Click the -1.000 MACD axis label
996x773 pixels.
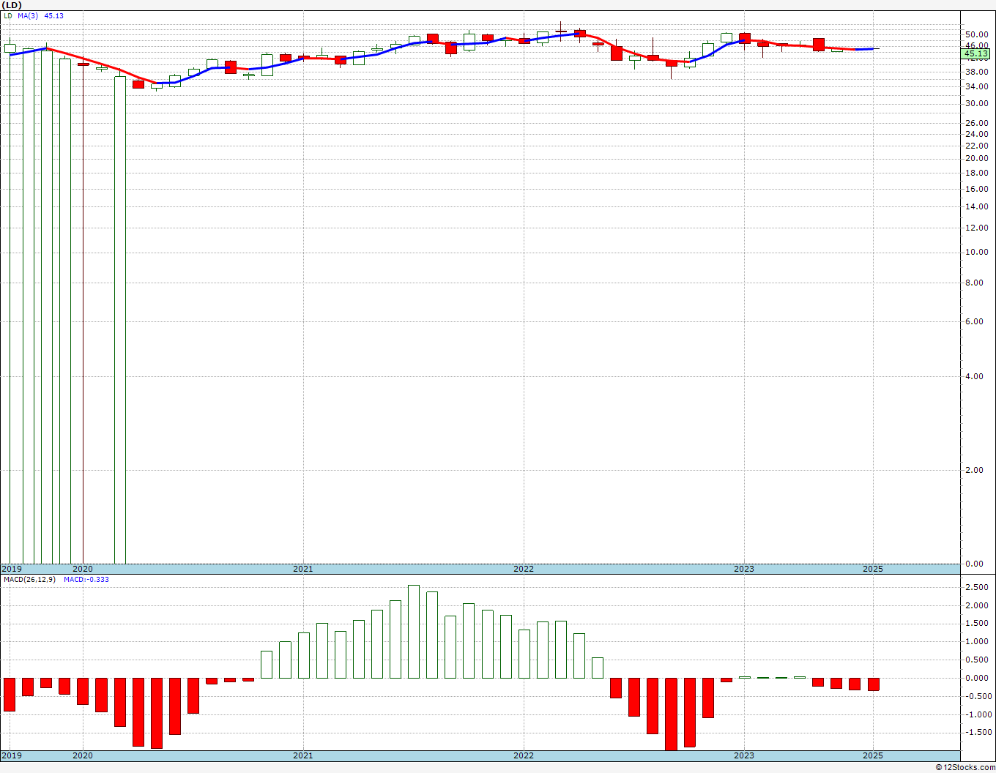(x=977, y=714)
